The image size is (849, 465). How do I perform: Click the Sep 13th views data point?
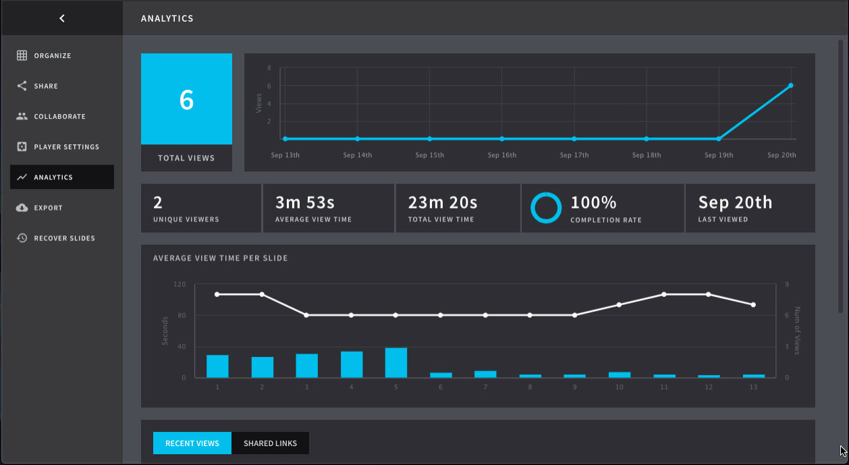[285, 139]
